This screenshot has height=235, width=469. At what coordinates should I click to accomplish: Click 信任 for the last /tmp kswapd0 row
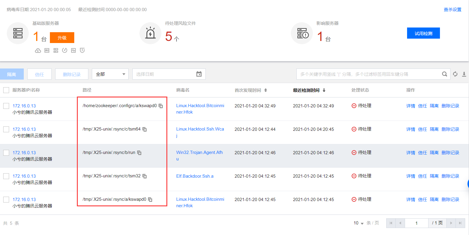tap(422, 200)
